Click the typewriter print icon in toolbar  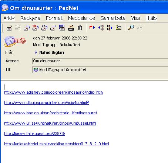pyautogui.click(x=71, y=28)
